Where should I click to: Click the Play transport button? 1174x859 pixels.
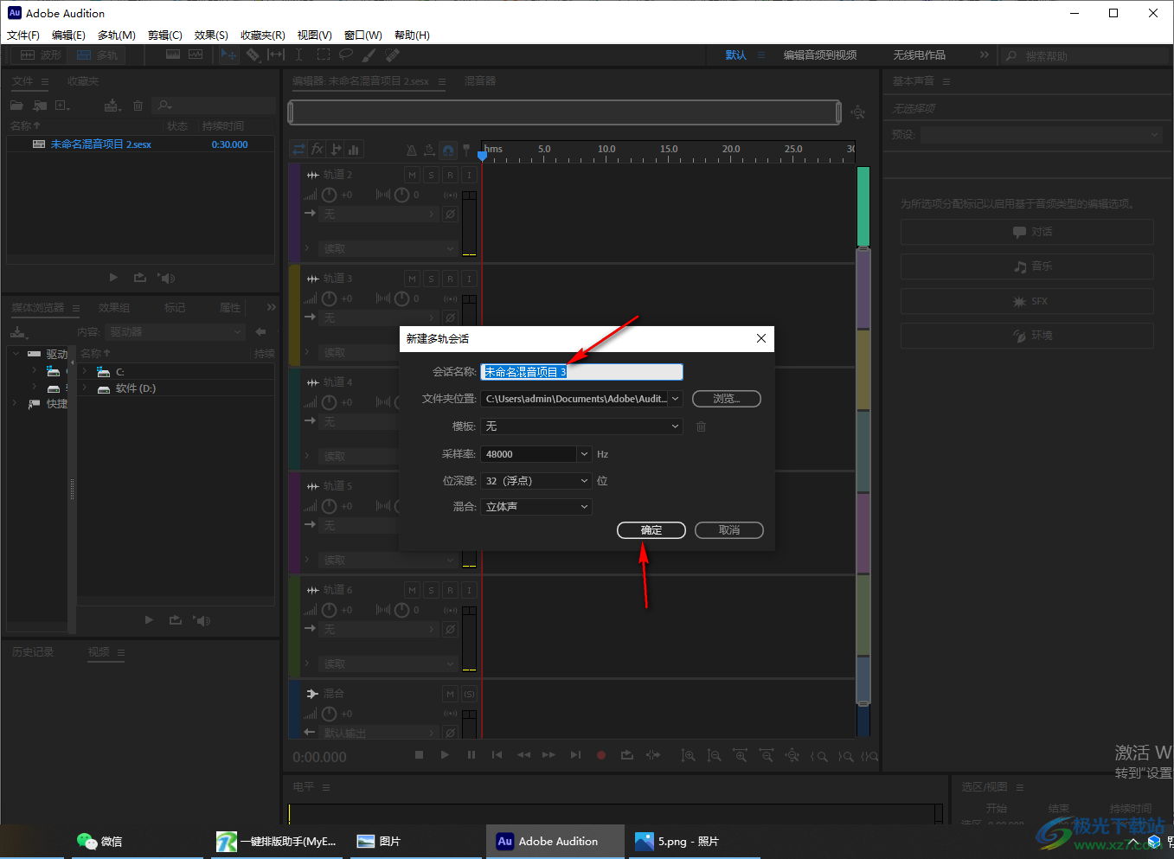(x=445, y=755)
